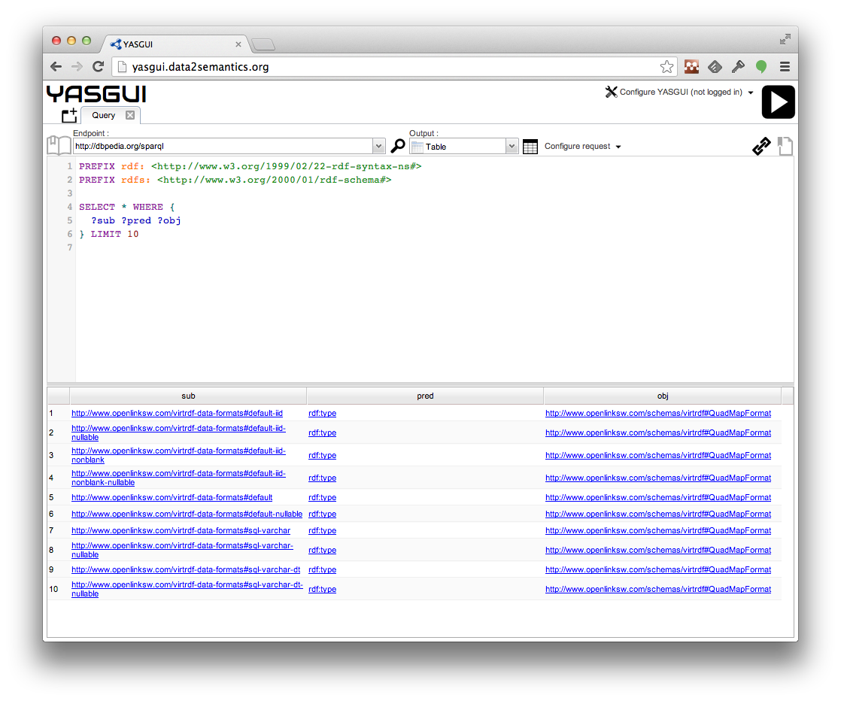
Task: Bookmark page with the star icon
Action: 666,67
